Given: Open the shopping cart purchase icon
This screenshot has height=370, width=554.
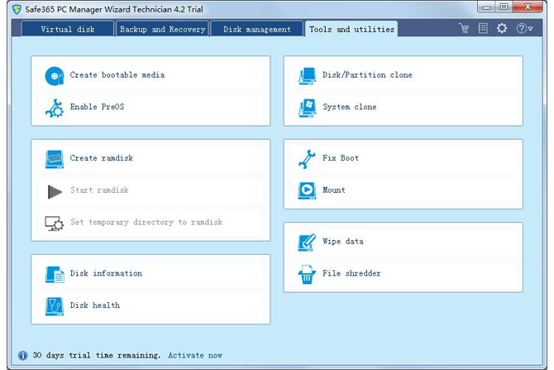Looking at the screenshot, I should pyautogui.click(x=464, y=28).
